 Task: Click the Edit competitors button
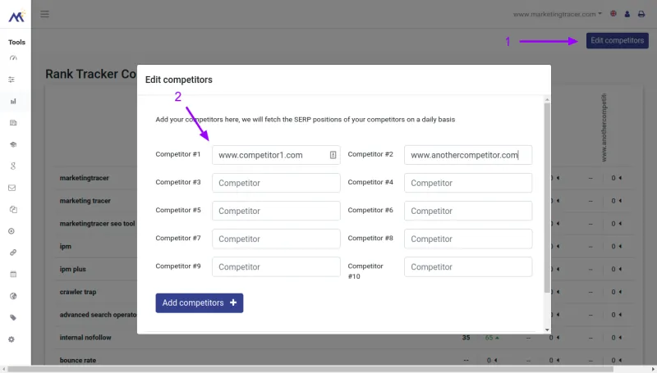pyautogui.click(x=618, y=40)
